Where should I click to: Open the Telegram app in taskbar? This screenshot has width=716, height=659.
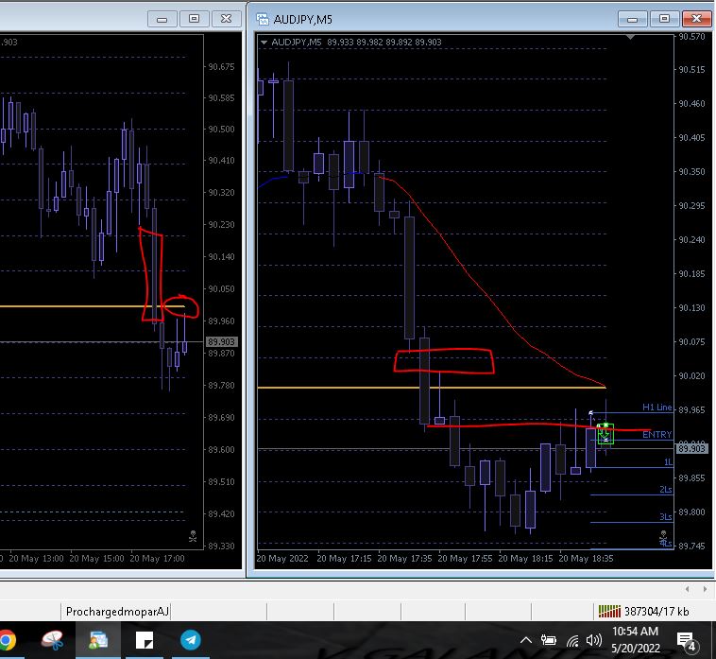[x=192, y=640]
